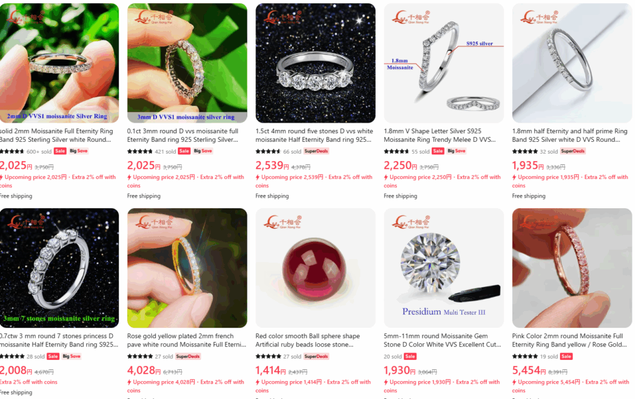This screenshot has width=635, height=399.
Task: Open the Presidium Multi Tester moissanite image
Action: click(444, 268)
